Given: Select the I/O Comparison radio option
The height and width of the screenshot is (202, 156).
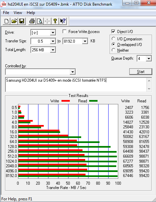Looking at the screenshot, I should coord(113,39).
